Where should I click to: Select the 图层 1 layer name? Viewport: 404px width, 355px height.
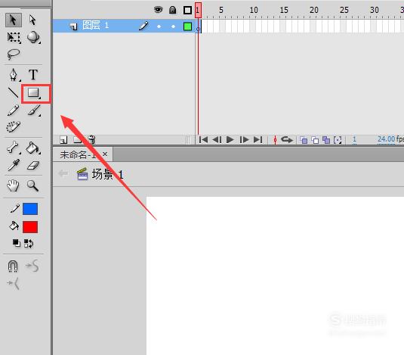coord(95,25)
